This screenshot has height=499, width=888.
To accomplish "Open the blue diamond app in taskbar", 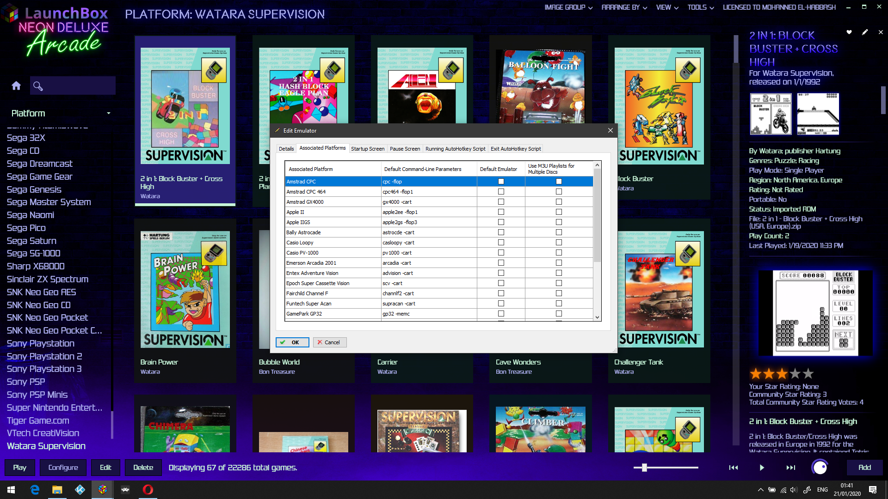I will pos(80,490).
